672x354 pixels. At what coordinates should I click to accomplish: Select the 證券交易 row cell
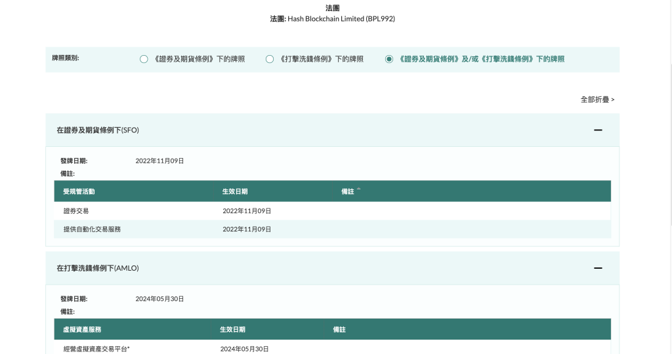pos(76,210)
